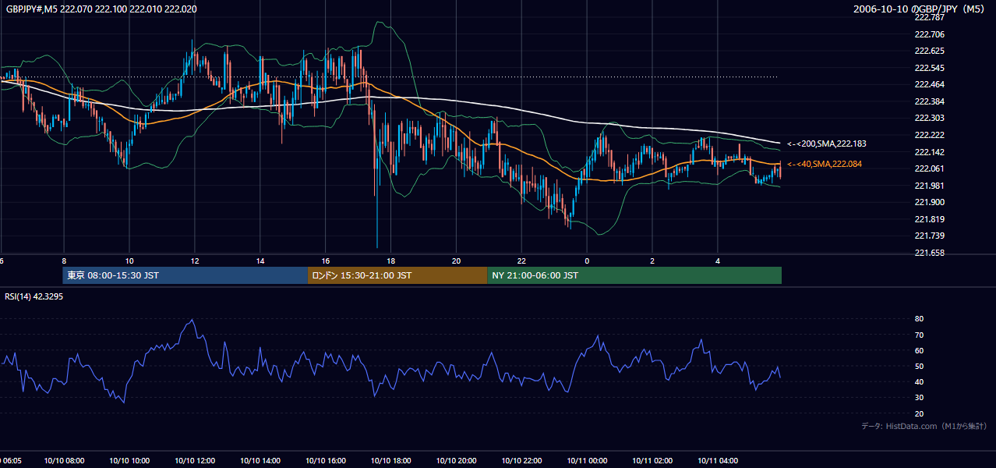Click the 10/10 16:00 time label
This screenshot has height=468, width=996.
[x=326, y=461]
